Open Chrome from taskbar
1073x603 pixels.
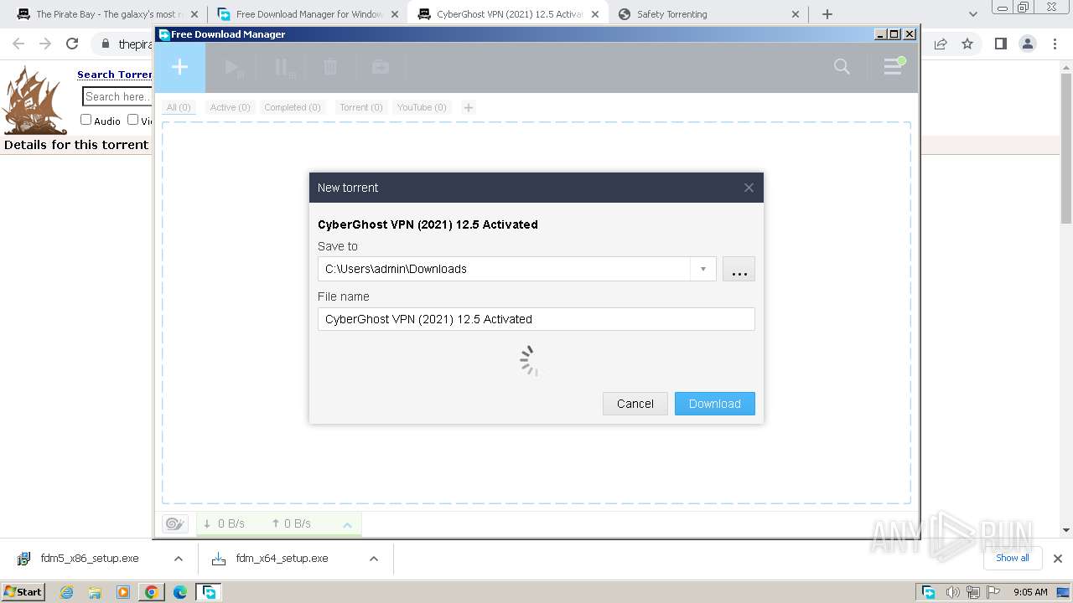152,592
